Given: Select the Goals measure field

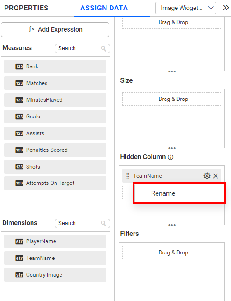Looking at the screenshot, I should (x=55, y=117).
